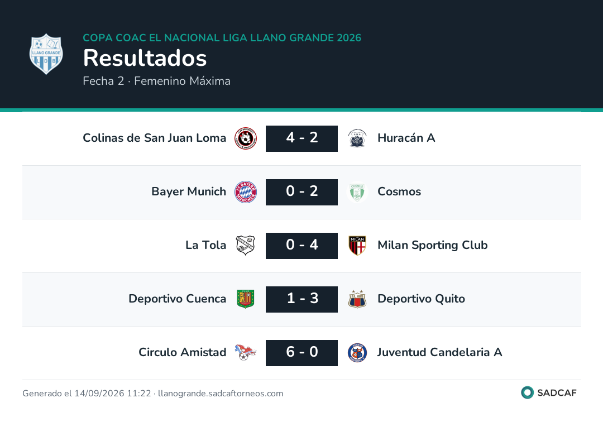Select the Bayern Munich club logo
Screen dimensions: 603x422
(246, 192)
